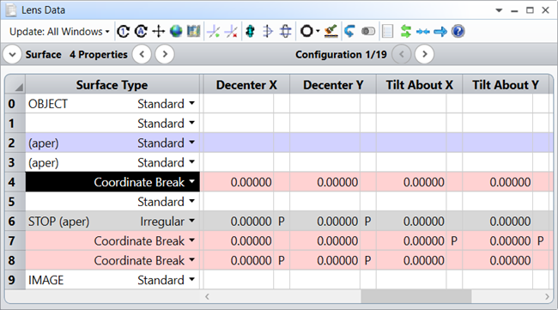
Task: Click pickup solve P for row 7 Tilt About Y
Action: click(540, 240)
